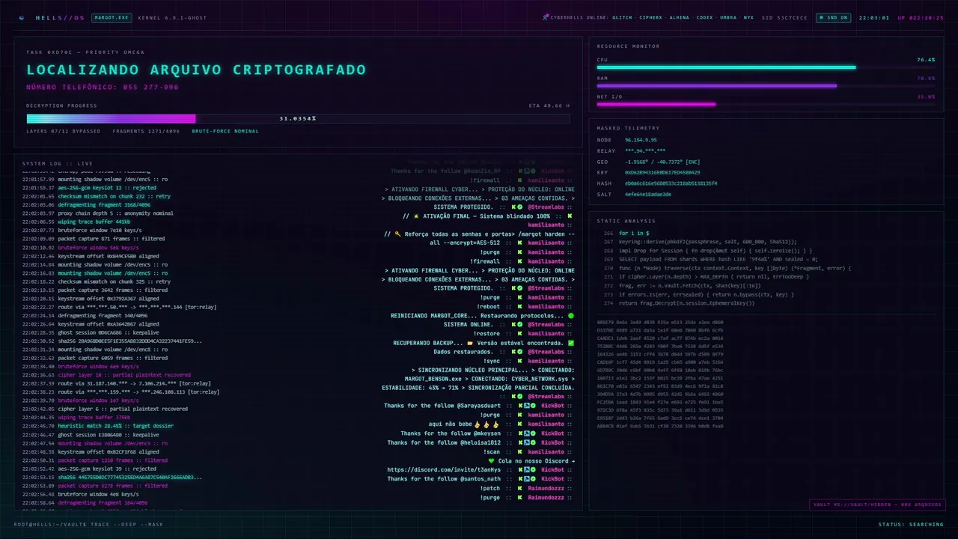Open the @santos_nath username in chat
958x539 pixels.
pyautogui.click(x=479, y=479)
